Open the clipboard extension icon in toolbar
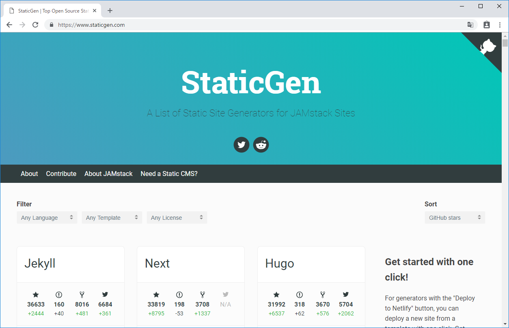509x328 pixels. coord(487,25)
